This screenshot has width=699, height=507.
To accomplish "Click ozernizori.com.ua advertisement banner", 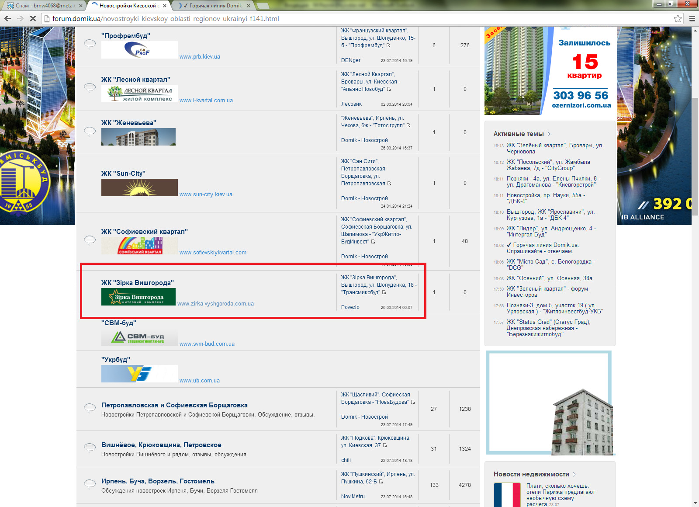I will click(x=550, y=71).
